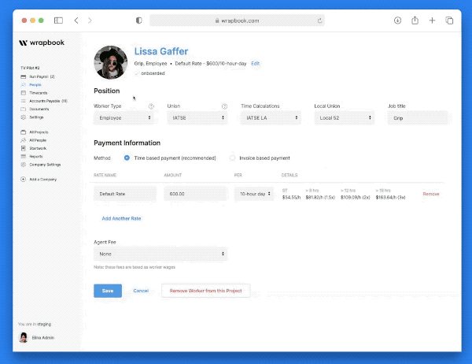Click the Accounts Payable icon
This screenshot has height=364, width=472.
click(23, 101)
